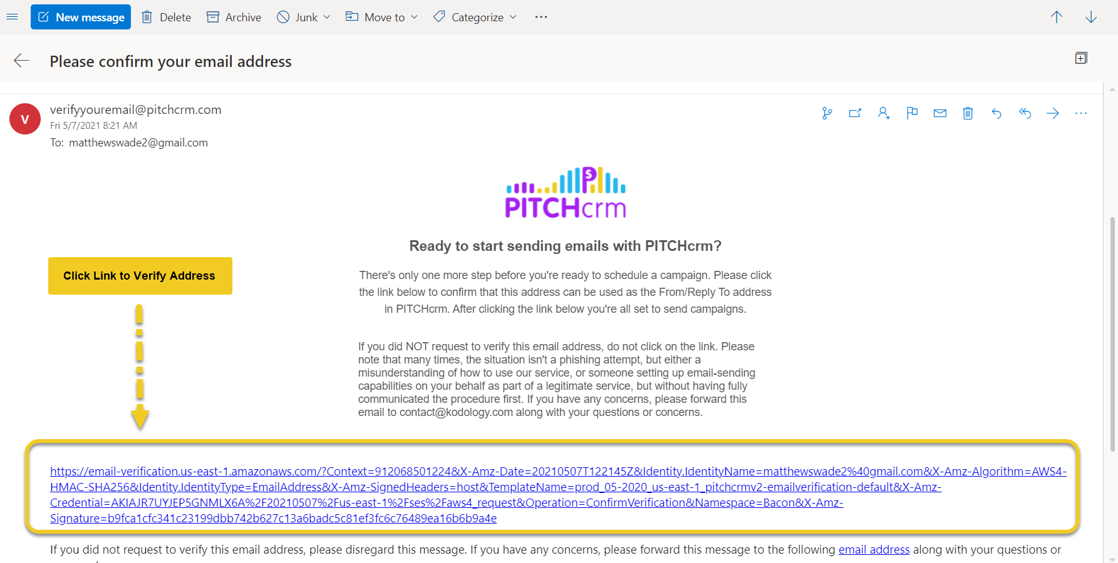Screen dimensions: 1118x563
Task: Click the V sender avatar
Action: 25,119
